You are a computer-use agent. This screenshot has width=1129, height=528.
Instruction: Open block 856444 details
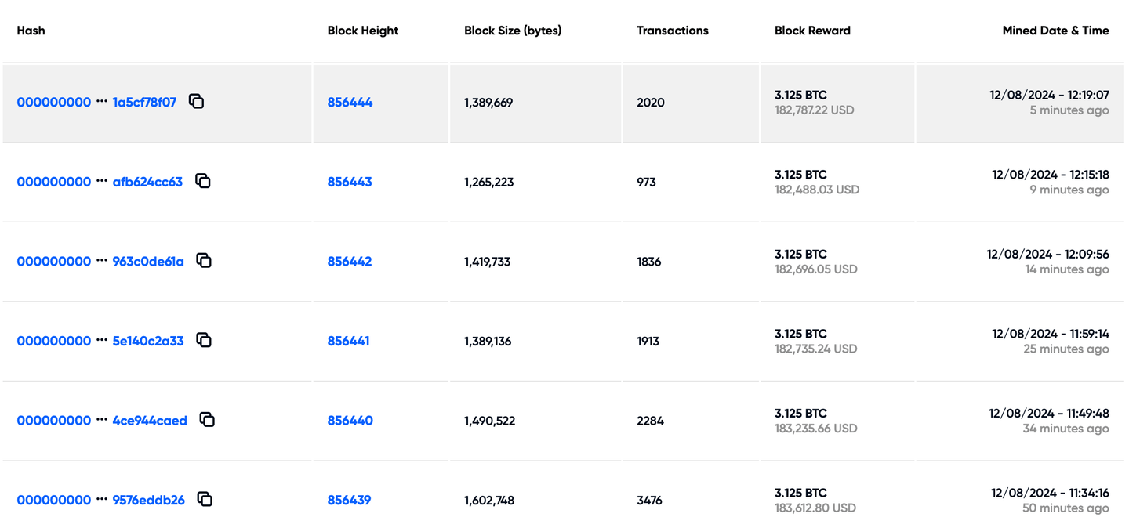click(350, 102)
